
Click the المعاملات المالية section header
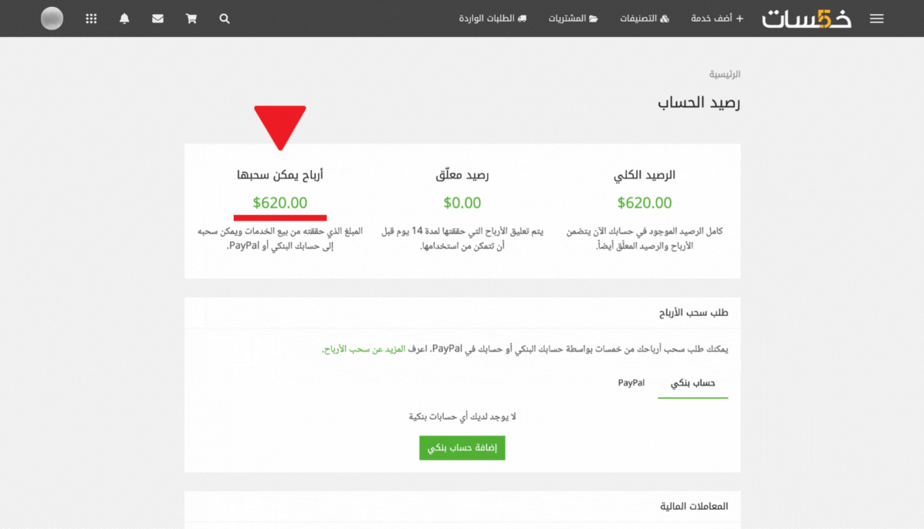pyautogui.click(x=695, y=507)
